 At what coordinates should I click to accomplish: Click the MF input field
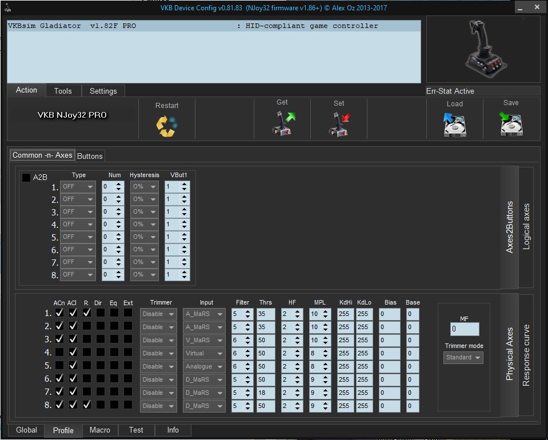click(465, 329)
